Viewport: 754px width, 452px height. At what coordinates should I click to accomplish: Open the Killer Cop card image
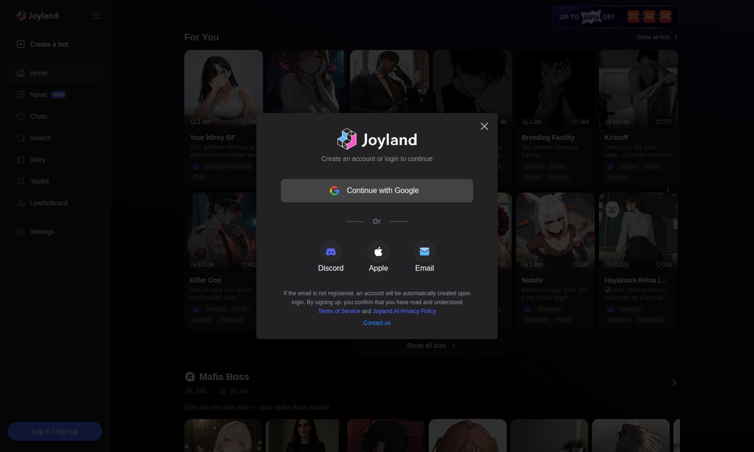pyautogui.click(x=223, y=231)
